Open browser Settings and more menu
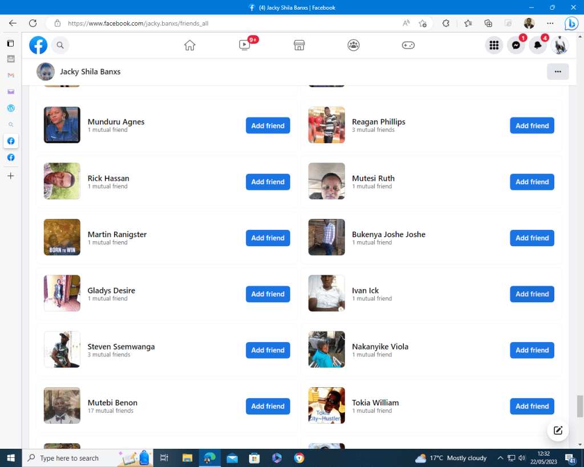The width and height of the screenshot is (584, 467). click(550, 23)
